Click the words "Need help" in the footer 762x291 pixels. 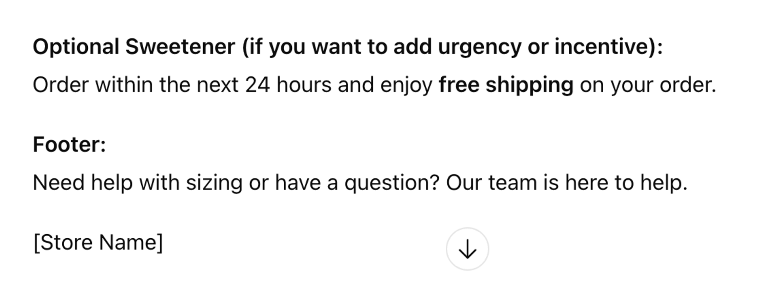tap(82, 183)
